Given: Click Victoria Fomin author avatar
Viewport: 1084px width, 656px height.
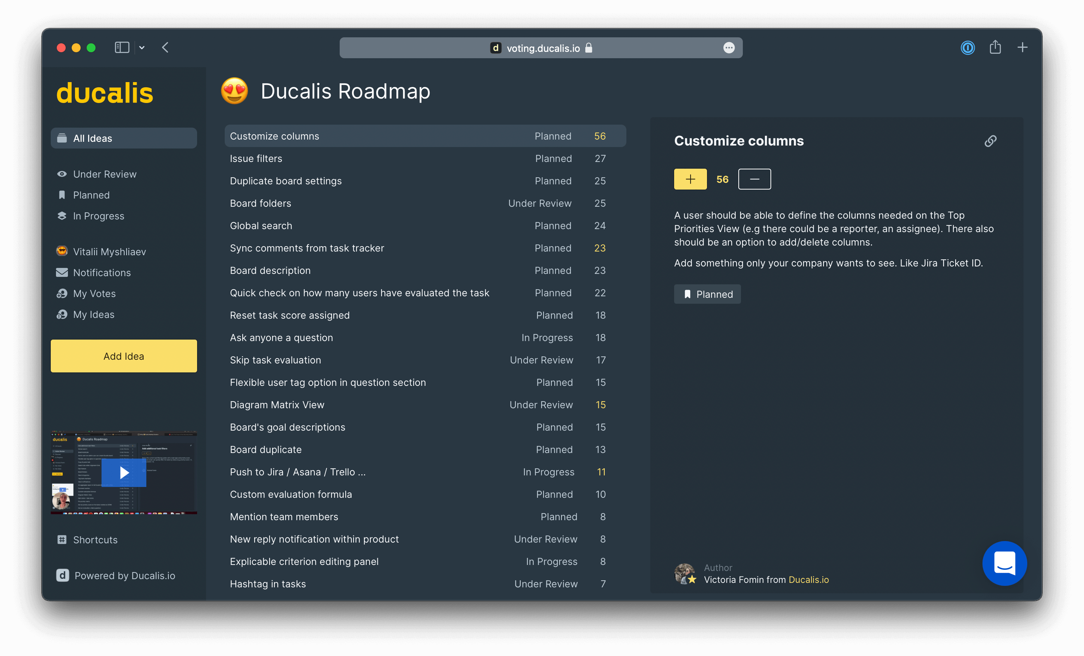Looking at the screenshot, I should pyautogui.click(x=685, y=574).
